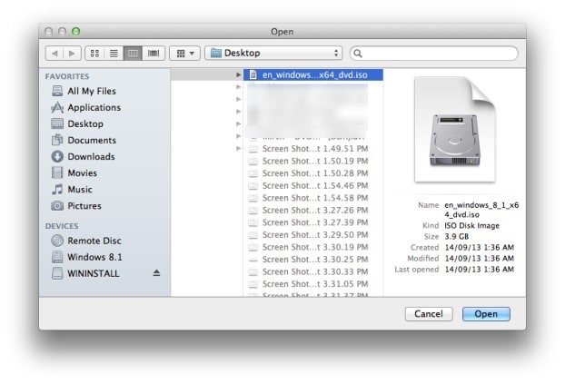The height and width of the screenshot is (384, 565).
Task: Click the Remote Disc icon
Action: 57,241
